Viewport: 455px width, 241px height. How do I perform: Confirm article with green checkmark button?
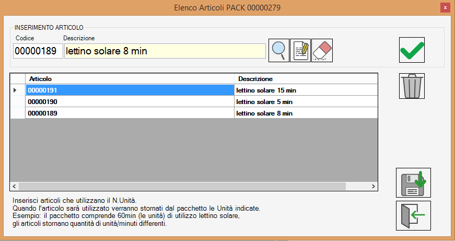click(412, 50)
